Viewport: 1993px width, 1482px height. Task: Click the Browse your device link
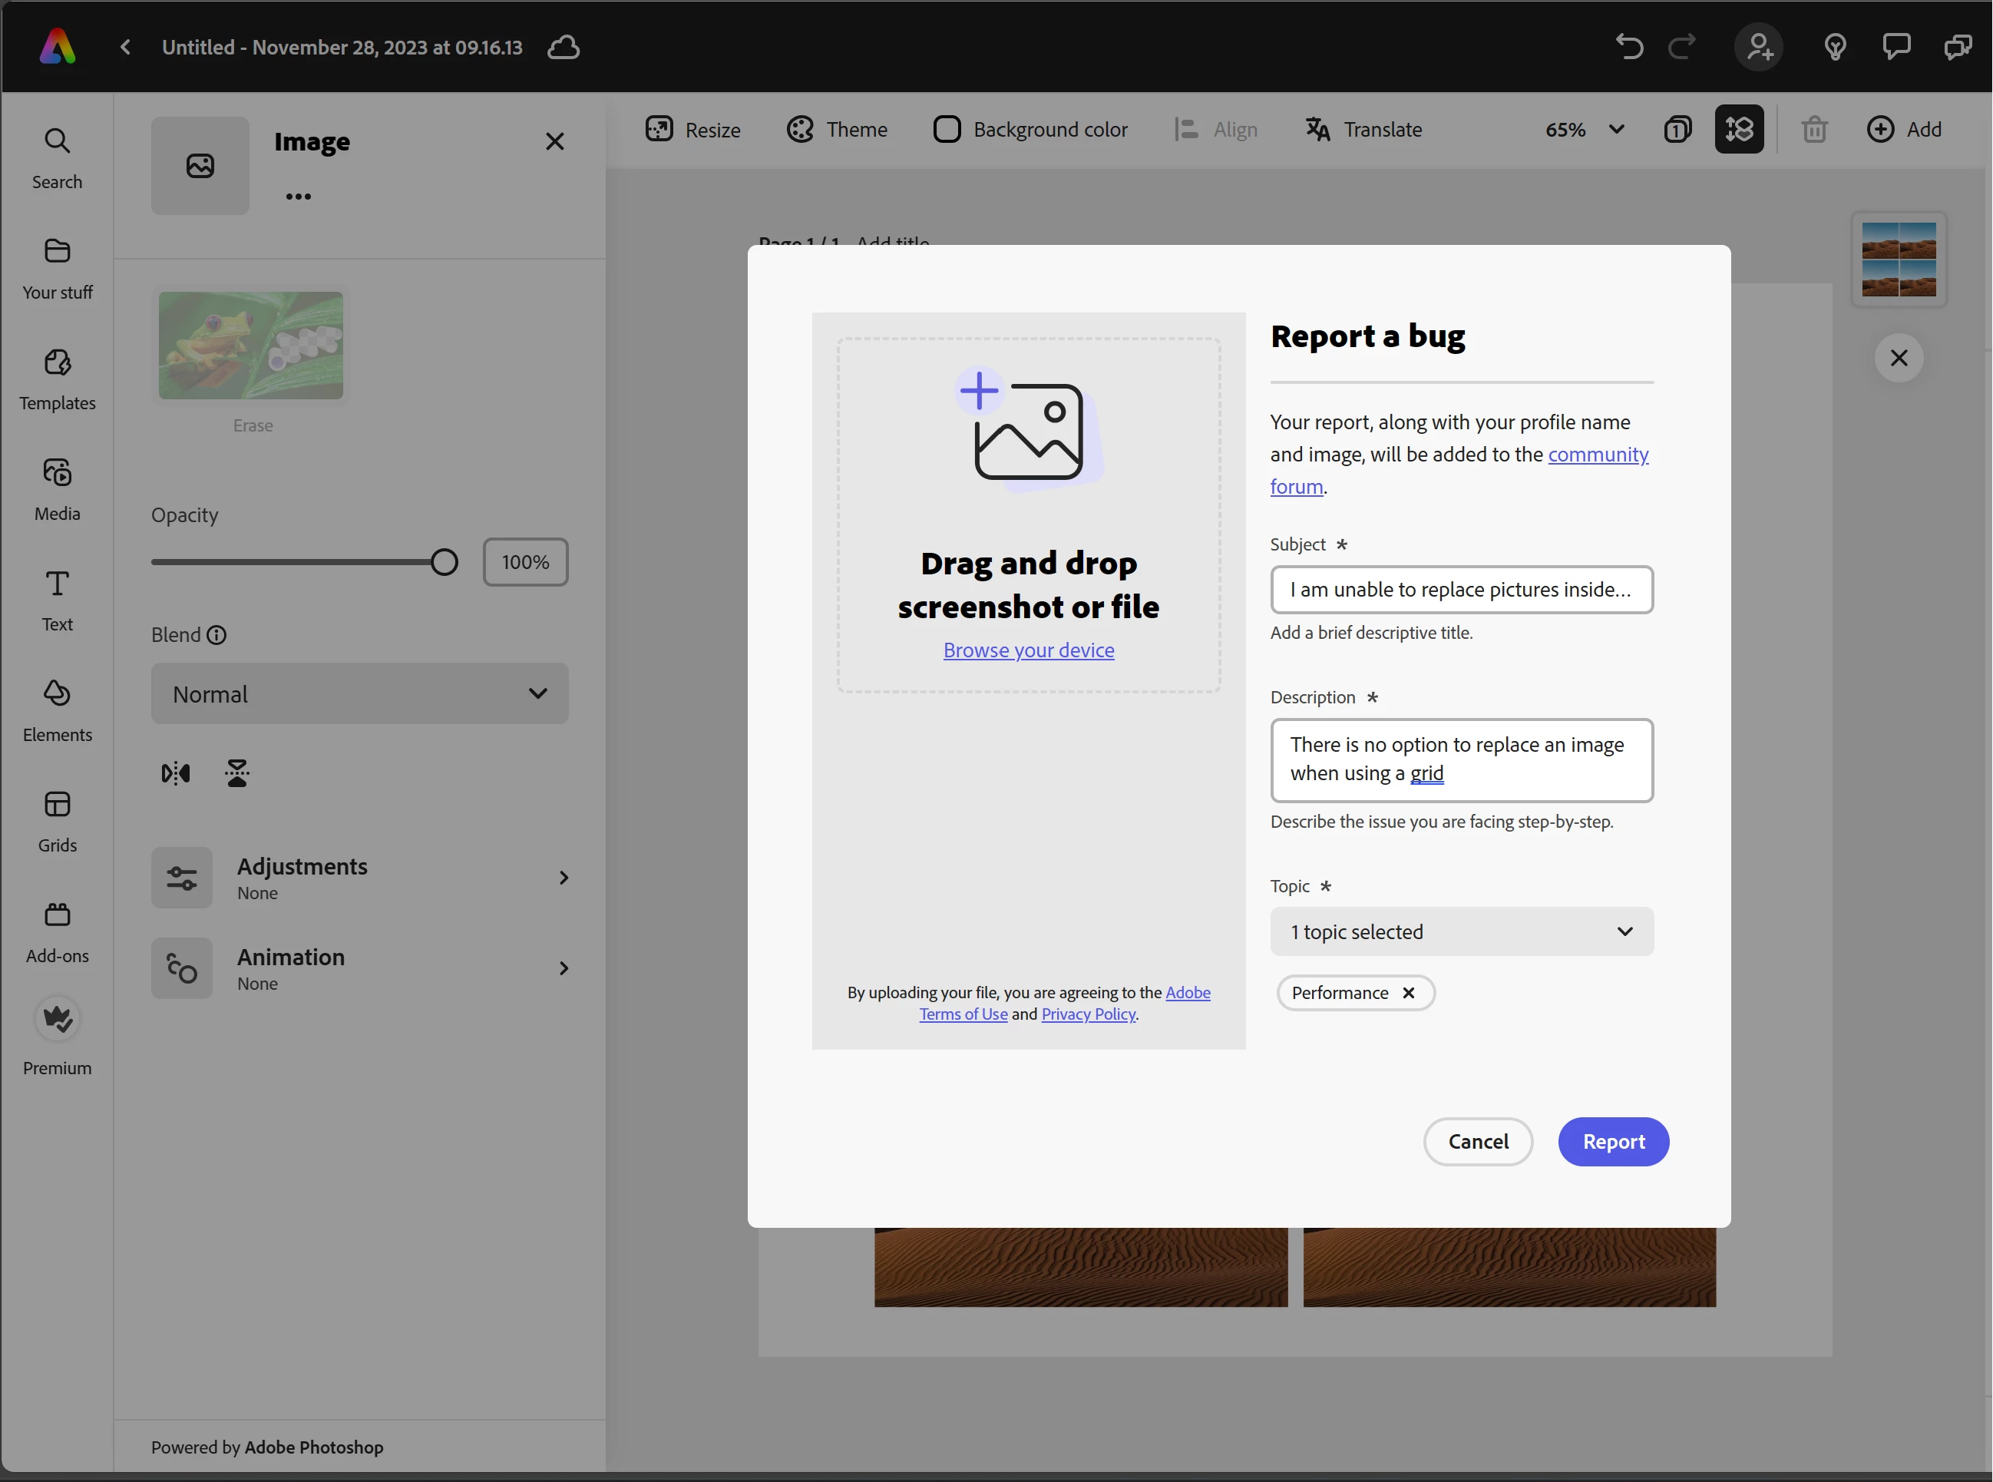pos(1029,650)
